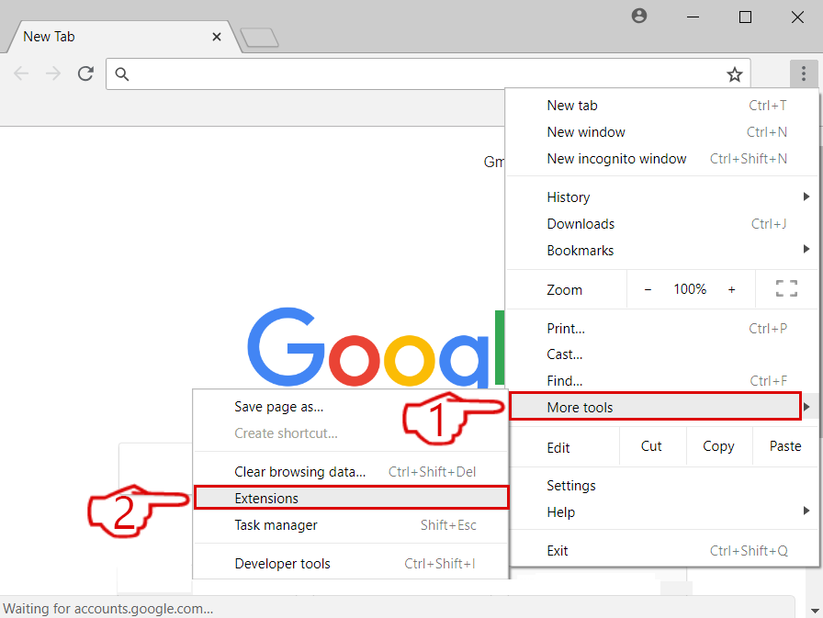Expand the History submenu arrow
823x618 pixels.
pyautogui.click(x=806, y=197)
